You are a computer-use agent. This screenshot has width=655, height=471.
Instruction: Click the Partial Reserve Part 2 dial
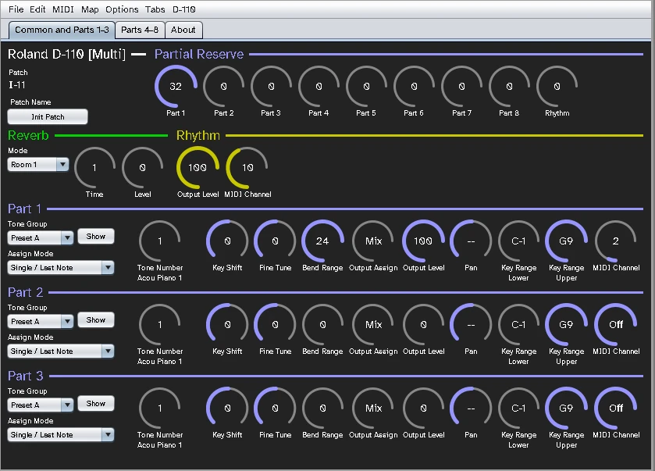pos(223,86)
